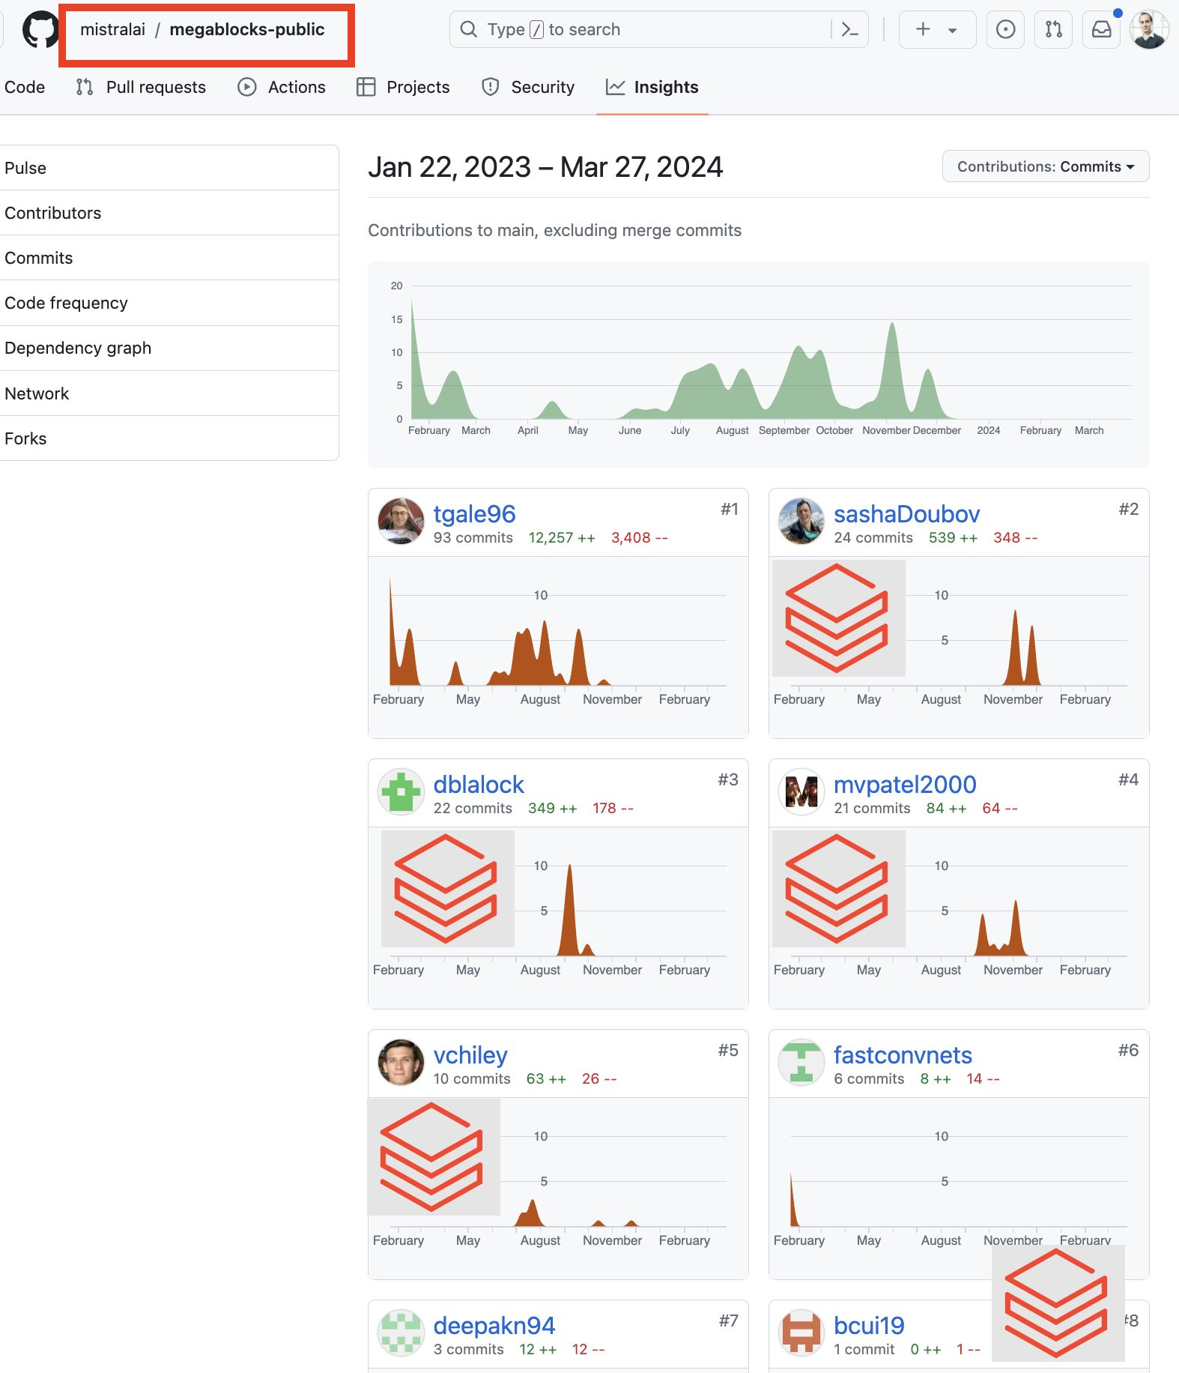Open the command palette icon in search bar
This screenshot has height=1373, width=1179.
pyautogui.click(x=849, y=29)
